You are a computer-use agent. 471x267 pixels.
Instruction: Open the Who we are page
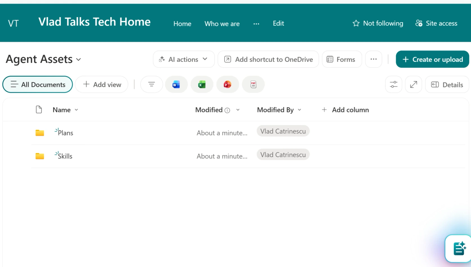click(x=222, y=24)
